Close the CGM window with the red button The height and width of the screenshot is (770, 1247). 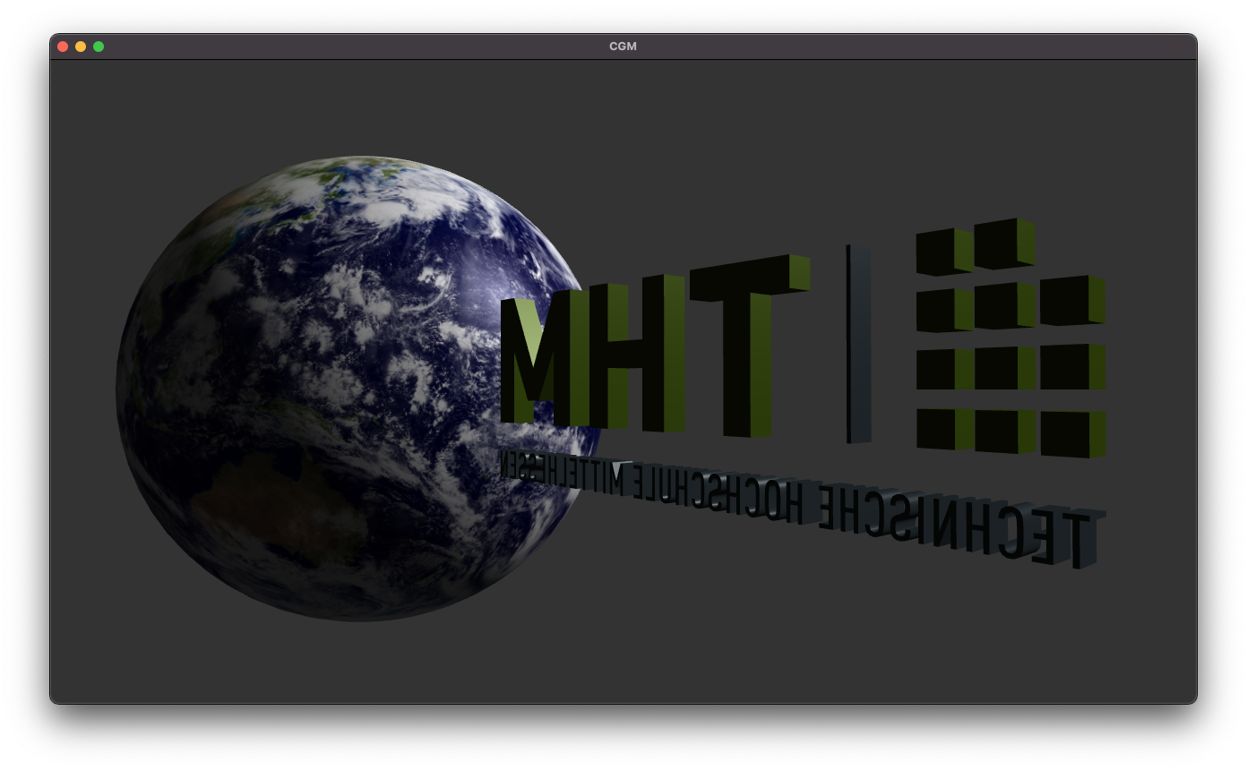63,47
